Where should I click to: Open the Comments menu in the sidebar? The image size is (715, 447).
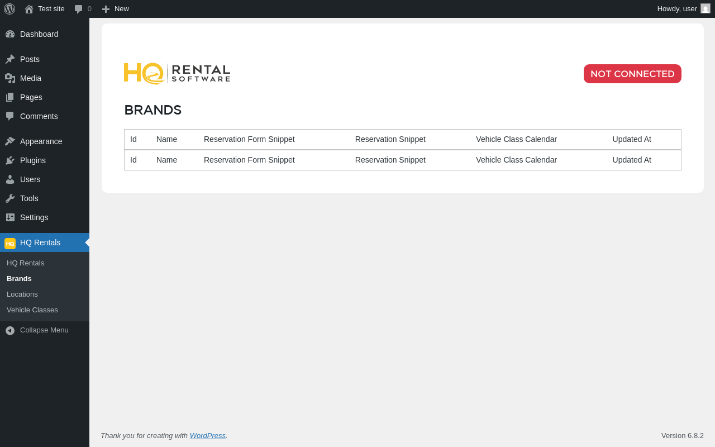45,116
